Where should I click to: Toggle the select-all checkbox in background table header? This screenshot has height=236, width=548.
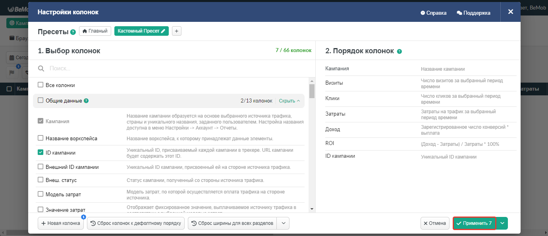coord(9,89)
